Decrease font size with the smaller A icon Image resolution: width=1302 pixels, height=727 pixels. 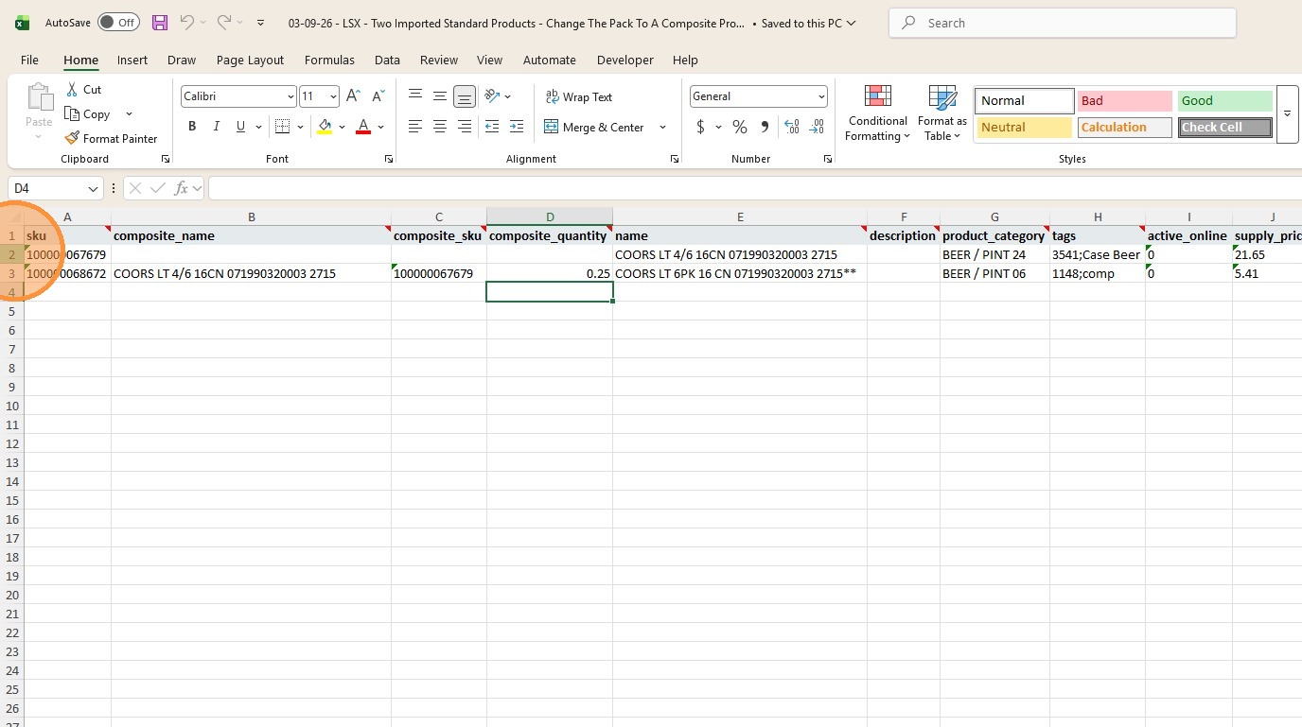click(378, 96)
